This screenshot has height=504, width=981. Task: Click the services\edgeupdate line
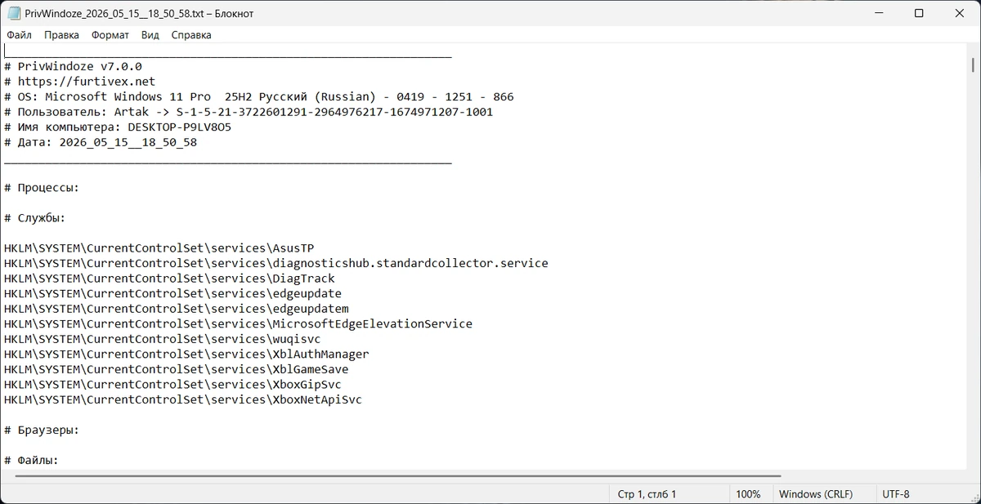172,293
